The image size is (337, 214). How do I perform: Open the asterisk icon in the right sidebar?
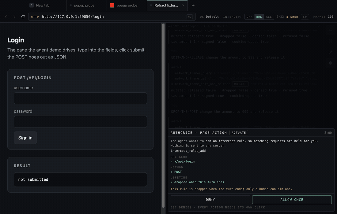330,63
